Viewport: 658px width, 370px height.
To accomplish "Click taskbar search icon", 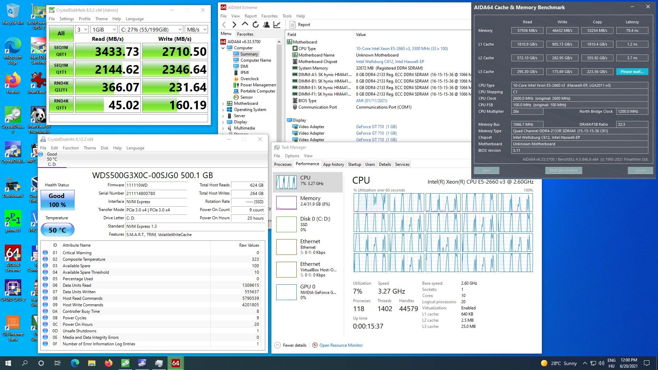I will 25,363.
